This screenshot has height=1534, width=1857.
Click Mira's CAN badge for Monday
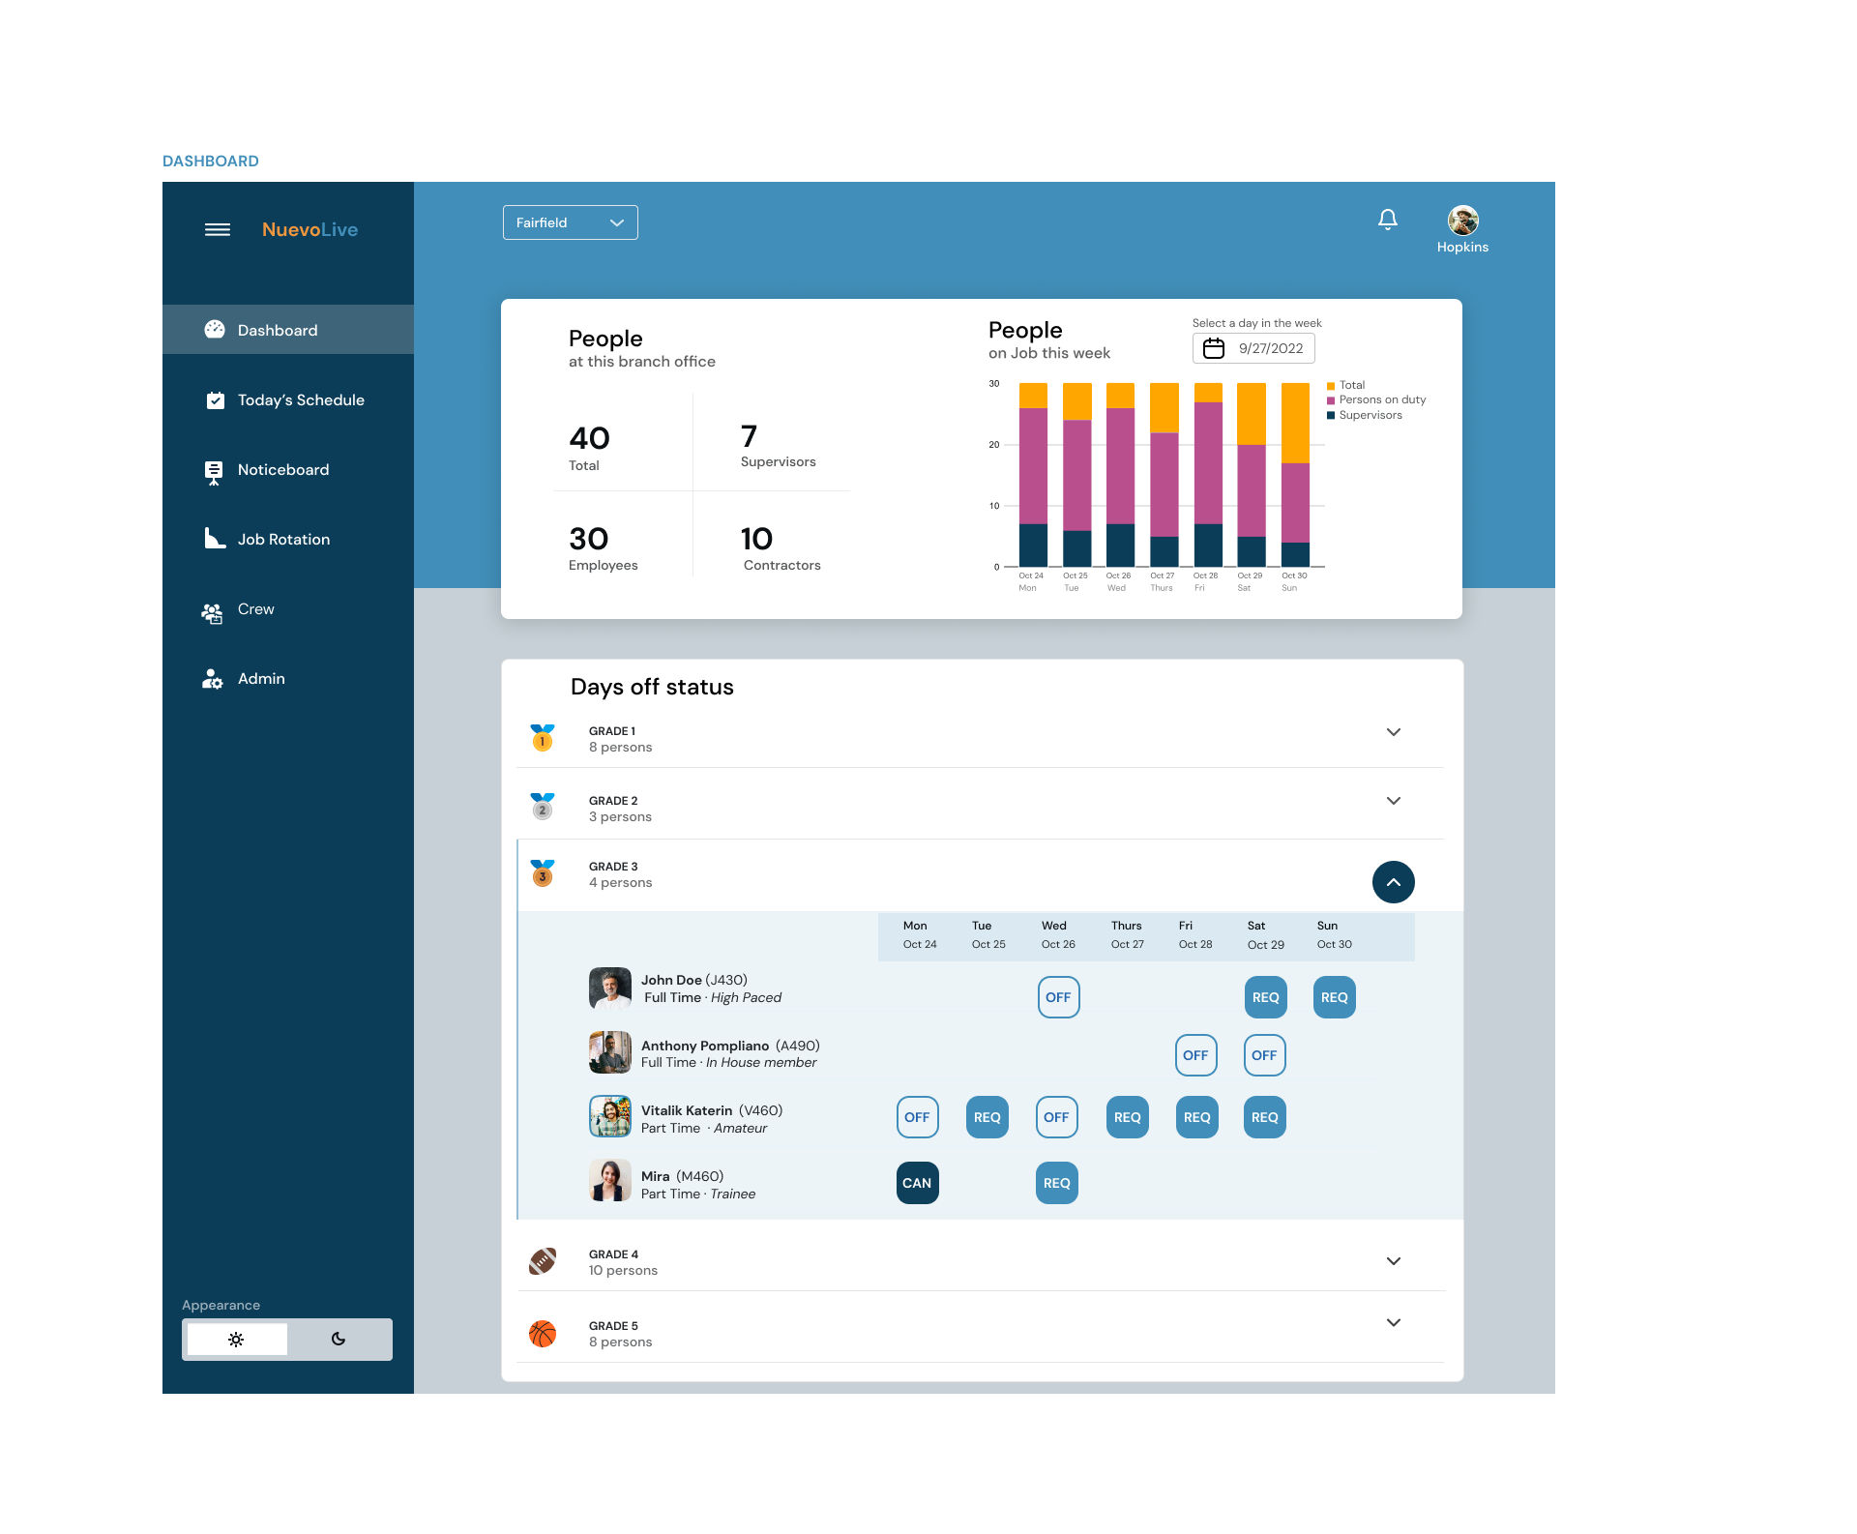(916, 1182)
